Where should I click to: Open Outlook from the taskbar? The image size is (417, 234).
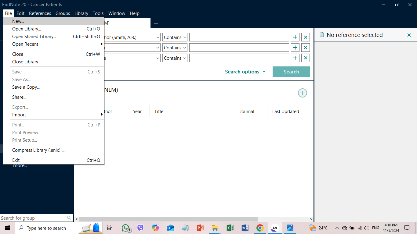pyautogui.click(x=170, y=228)
